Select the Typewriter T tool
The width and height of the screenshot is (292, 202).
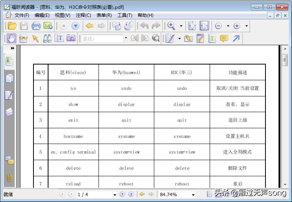(x=212, y=38)
